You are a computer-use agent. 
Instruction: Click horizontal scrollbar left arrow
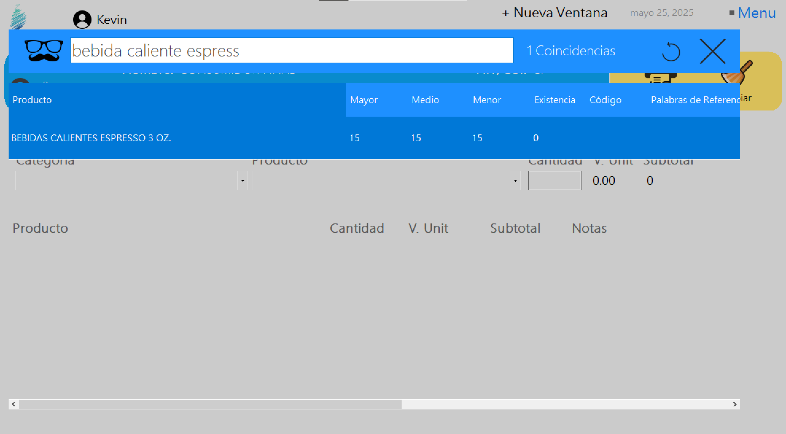click(x=14, y=404)
